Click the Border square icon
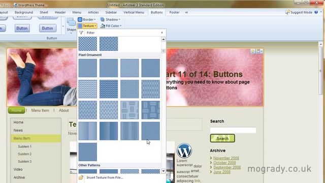 (80, 19)
